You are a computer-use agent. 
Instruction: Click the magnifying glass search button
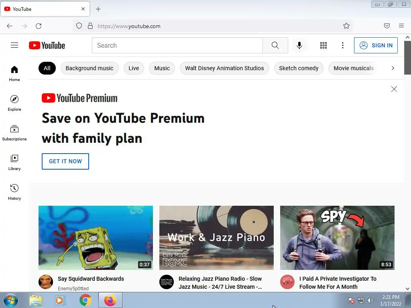point(275,45)
